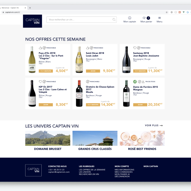Click the site lock icon in address bar
The image size is (191, 191).
(3, 12)
